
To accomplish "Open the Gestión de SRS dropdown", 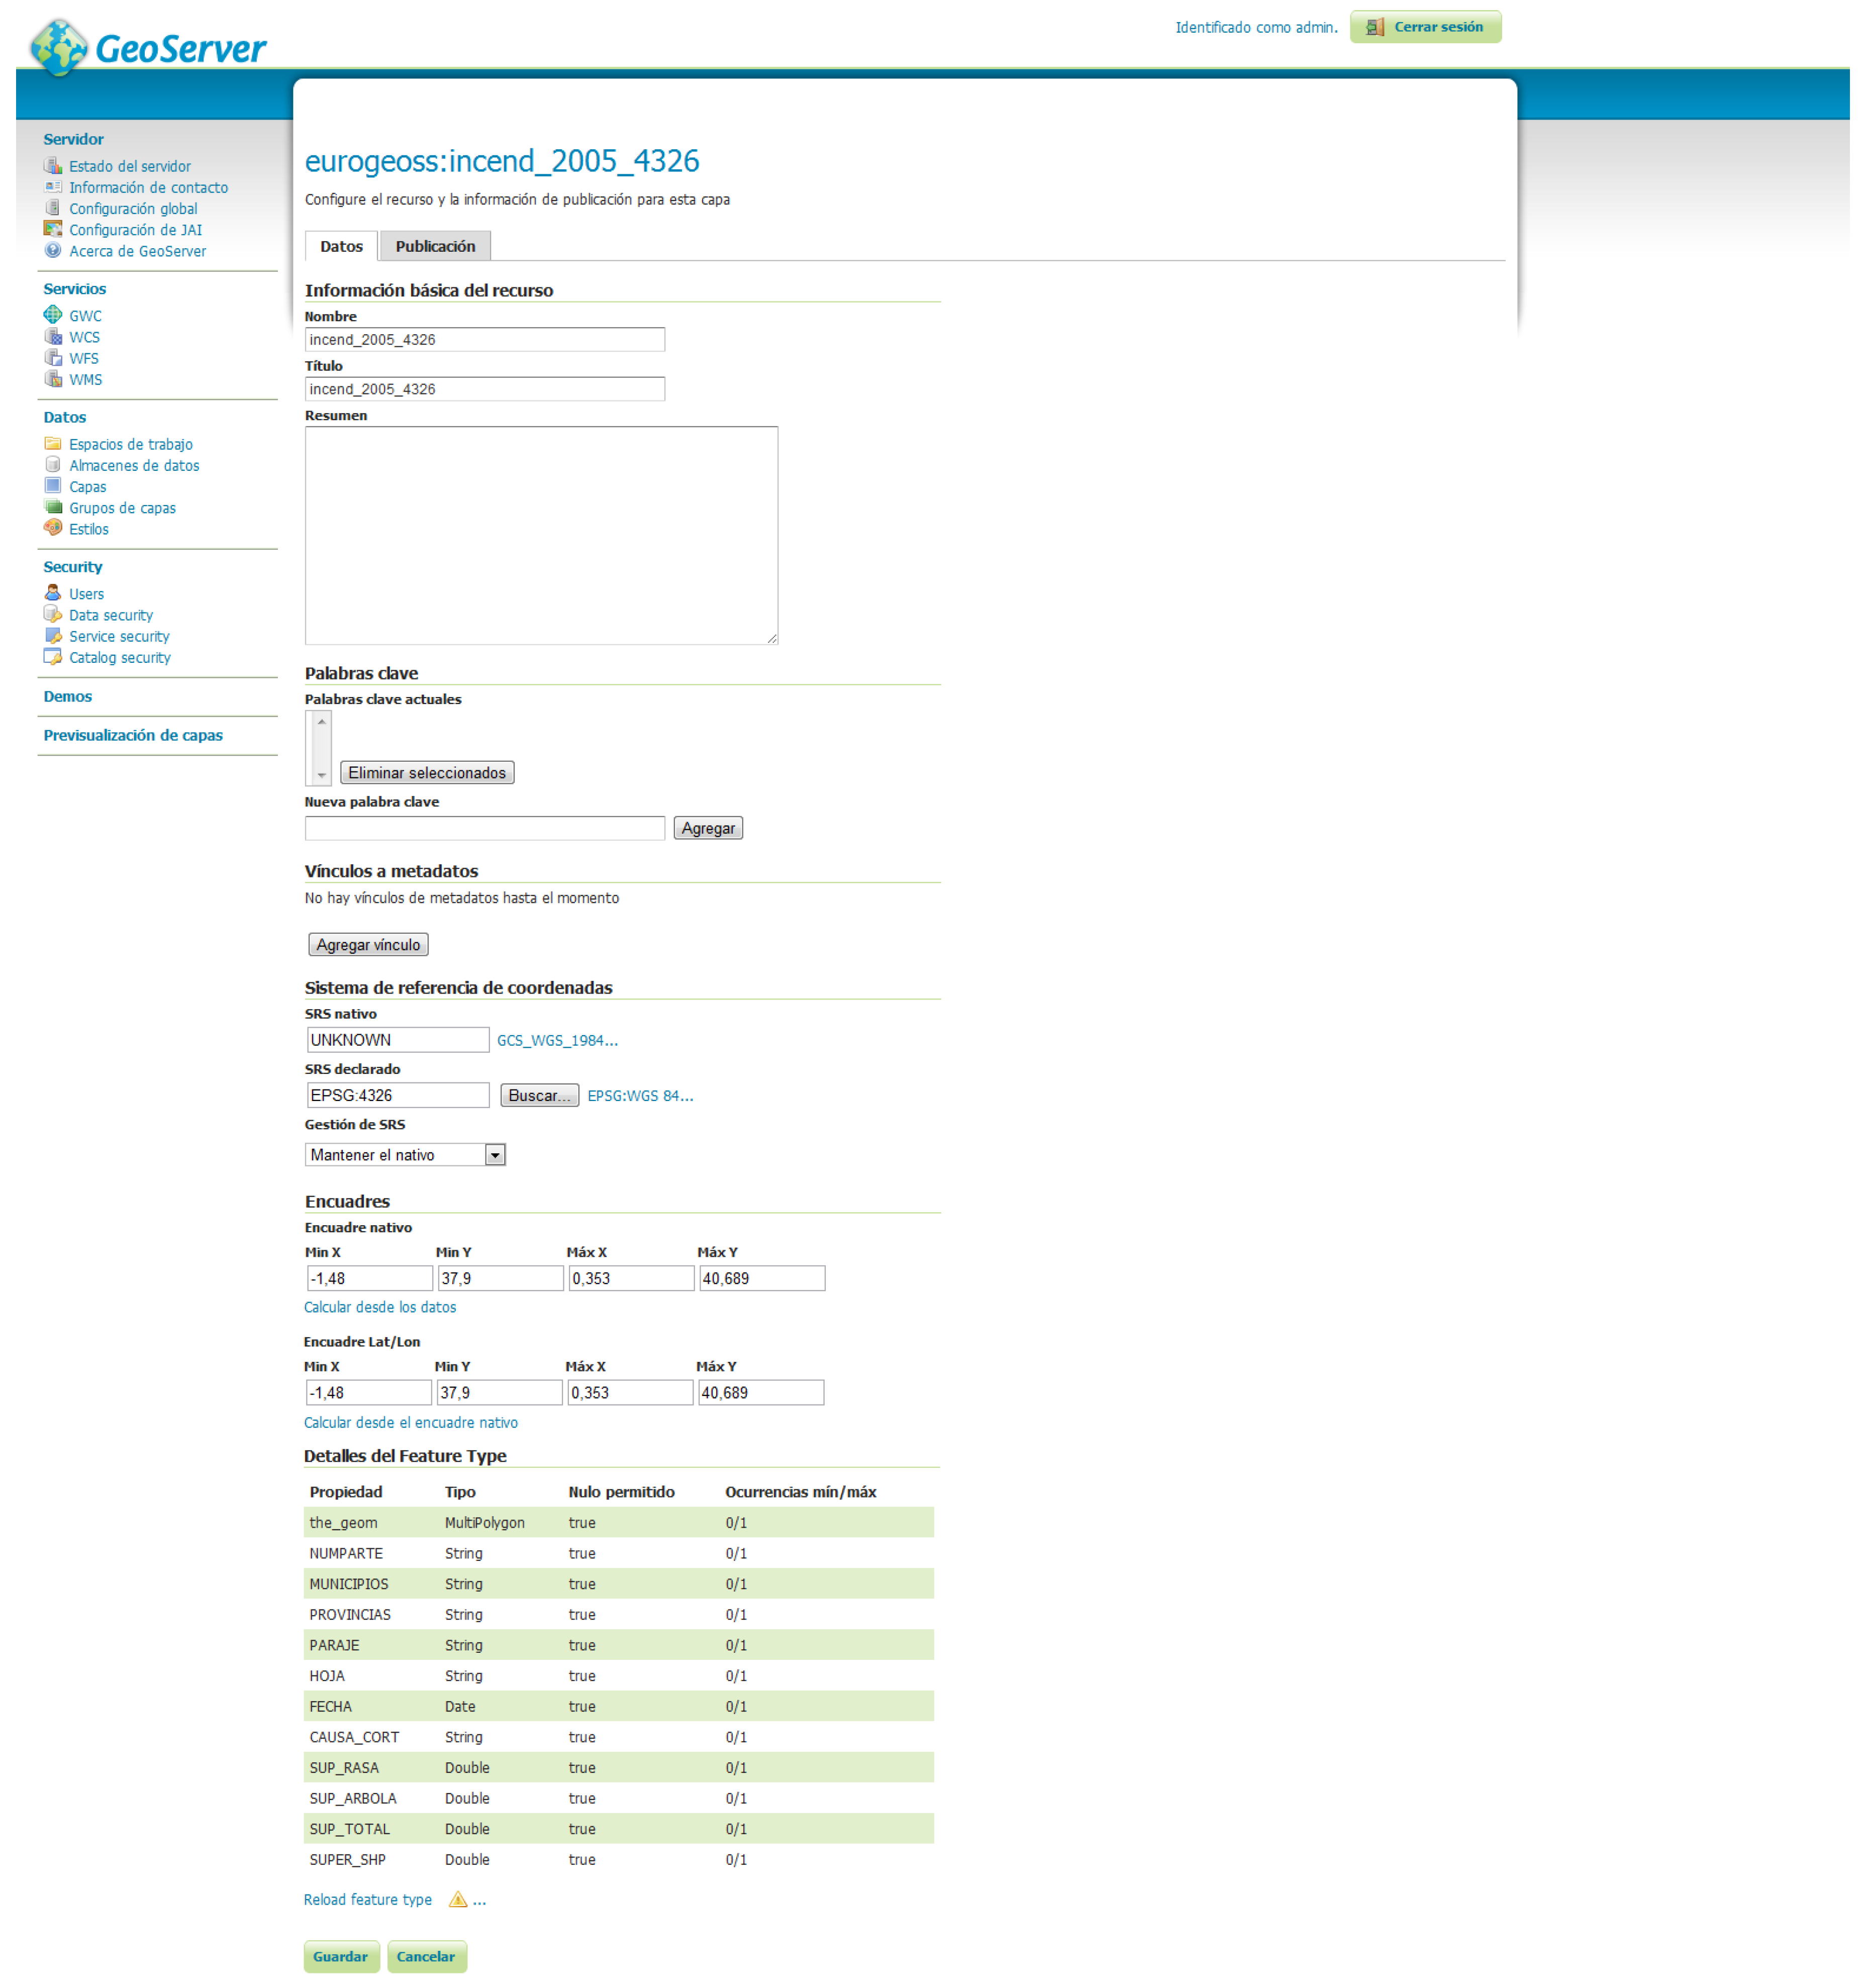I will pyautogui.click(x=404, y=1154).
